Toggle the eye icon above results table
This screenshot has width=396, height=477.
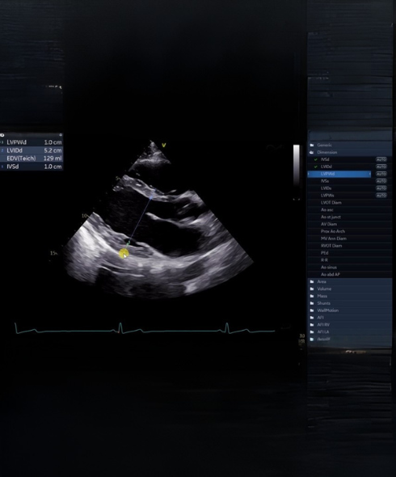(x=2, y=135)
